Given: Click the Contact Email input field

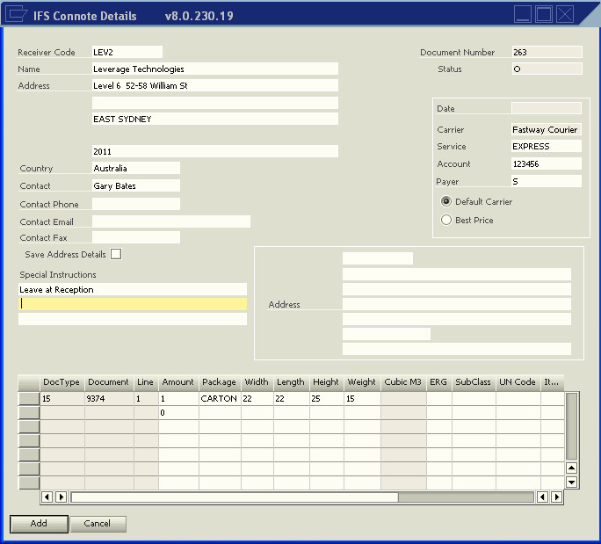Looking at the screenshot, I should (170, 222).
